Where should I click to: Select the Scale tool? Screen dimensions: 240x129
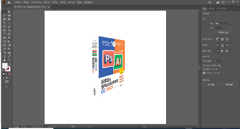[x=9, y=34]
